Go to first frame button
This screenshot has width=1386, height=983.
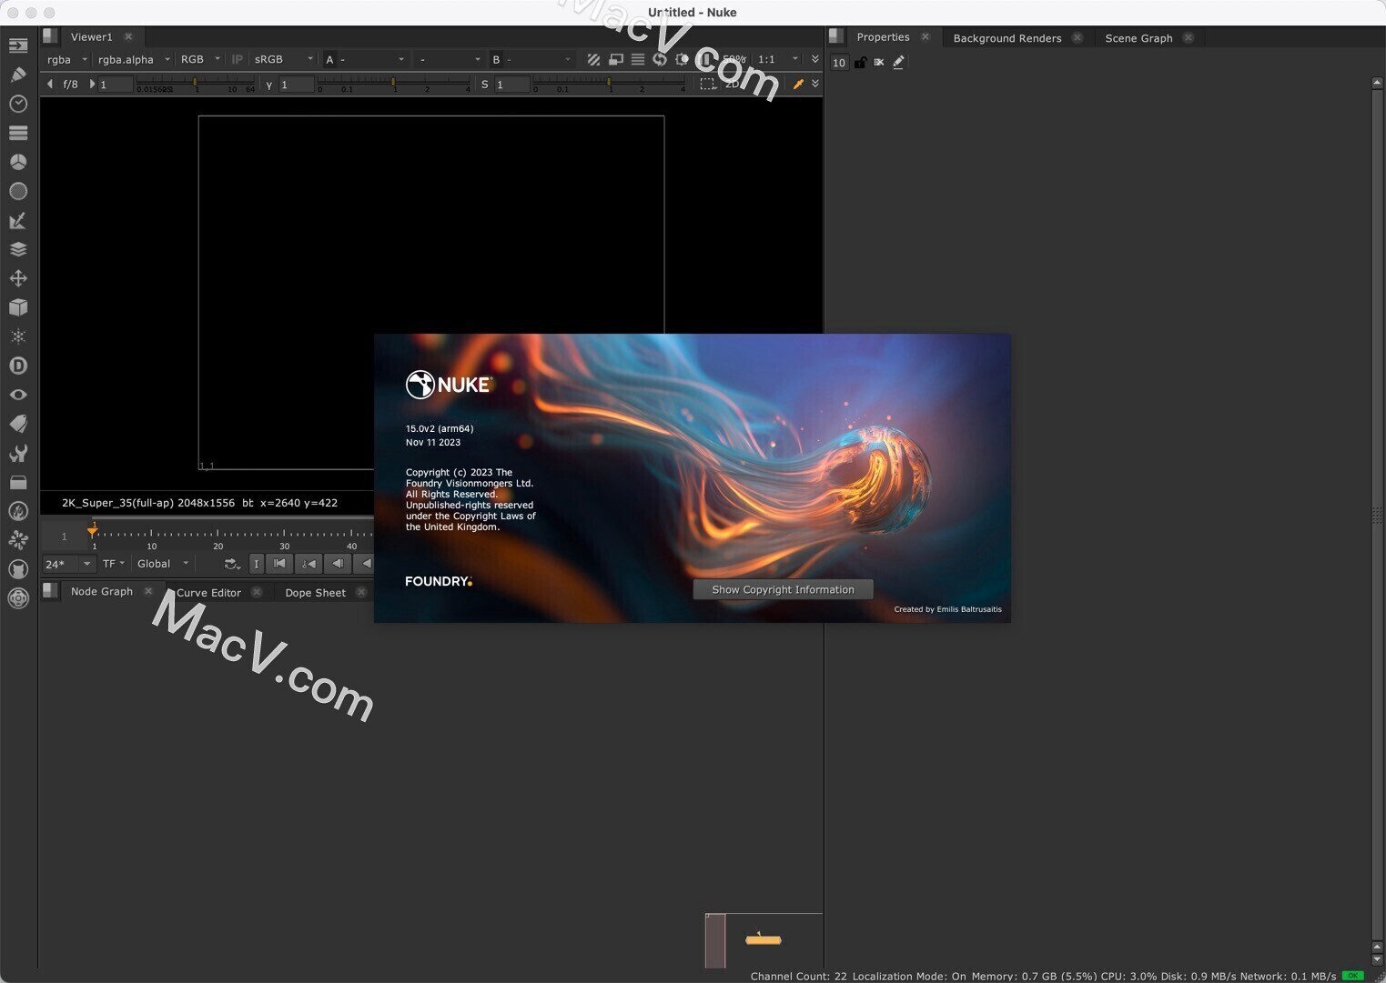[279, 564]
